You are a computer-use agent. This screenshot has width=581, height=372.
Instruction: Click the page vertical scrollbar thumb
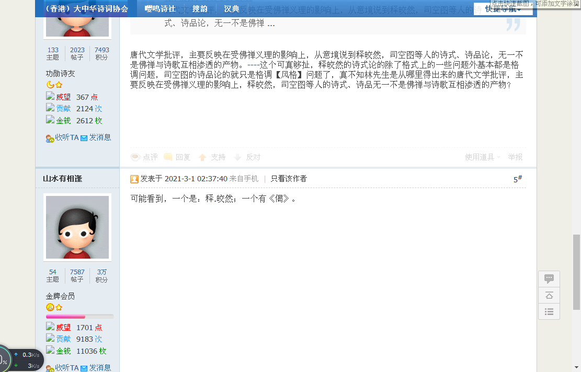[x=576, y=272]
